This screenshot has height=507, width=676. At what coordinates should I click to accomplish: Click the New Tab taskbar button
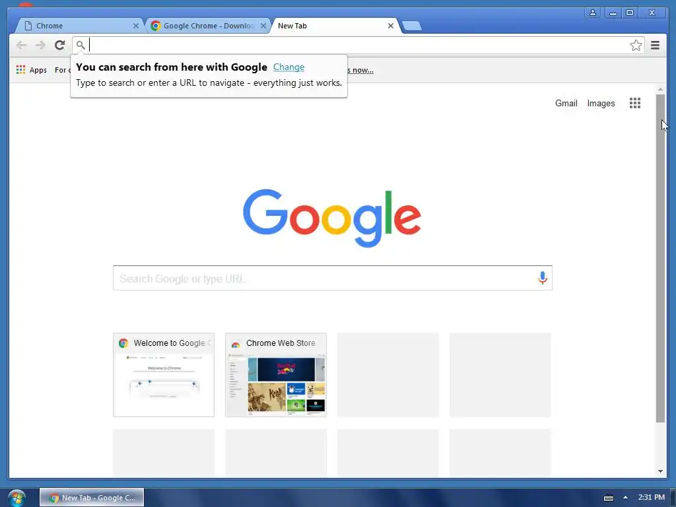point(92,498)
